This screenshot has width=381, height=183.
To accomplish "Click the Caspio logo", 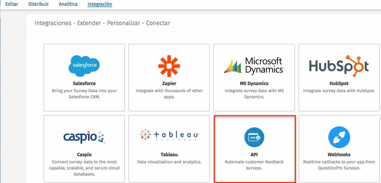I will coord(84,137).
